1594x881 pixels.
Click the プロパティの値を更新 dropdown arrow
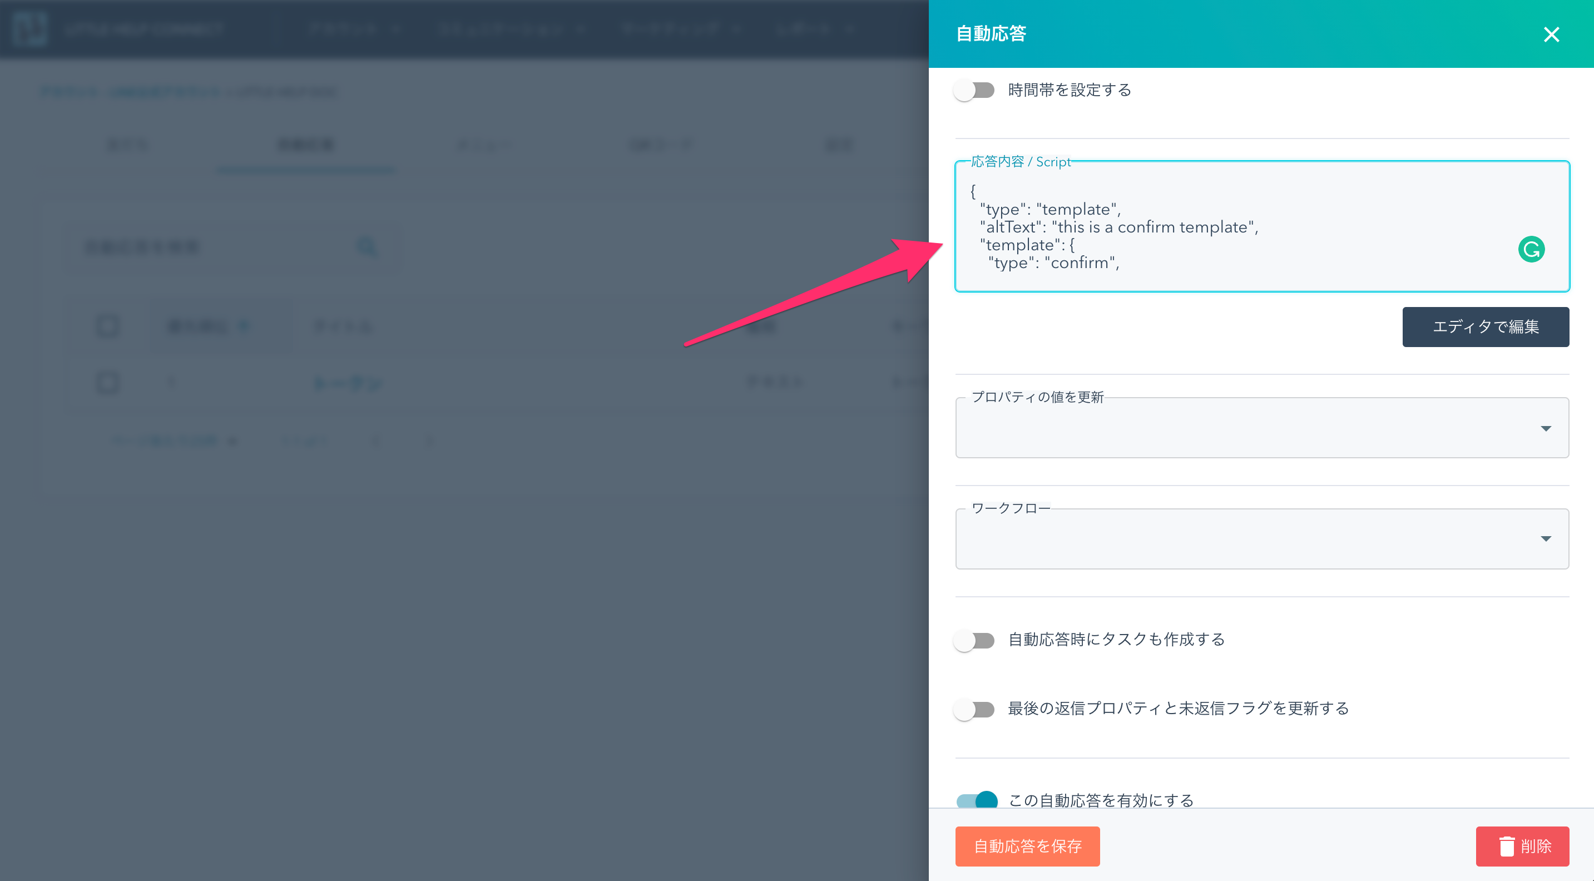[1545, 428]
